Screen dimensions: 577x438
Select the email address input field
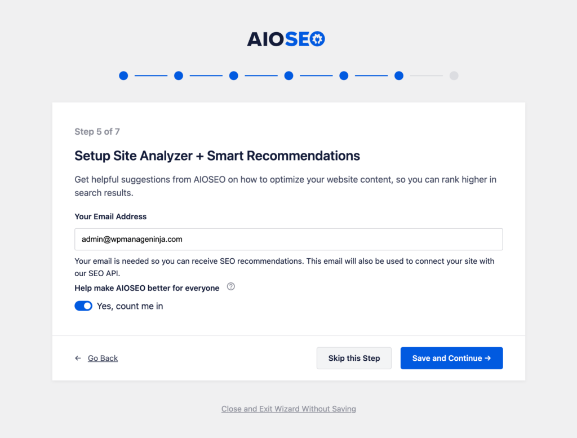point(288,239)
